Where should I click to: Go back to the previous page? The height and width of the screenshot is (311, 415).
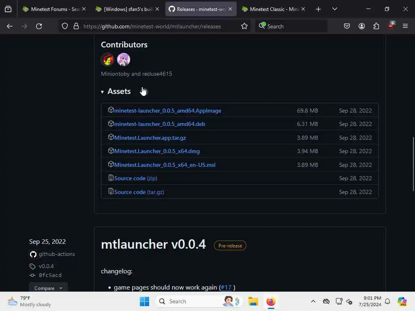(x=10, y=26)
